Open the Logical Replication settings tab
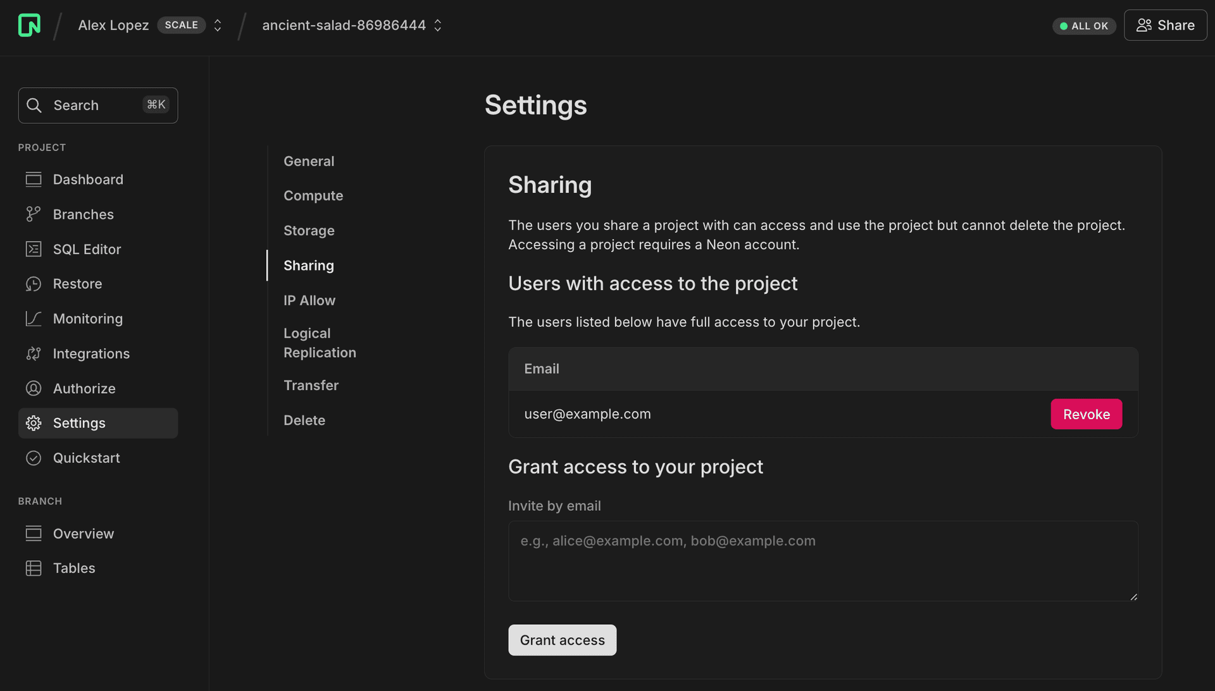Viewport: 1215px width, 691px height. 319,343
